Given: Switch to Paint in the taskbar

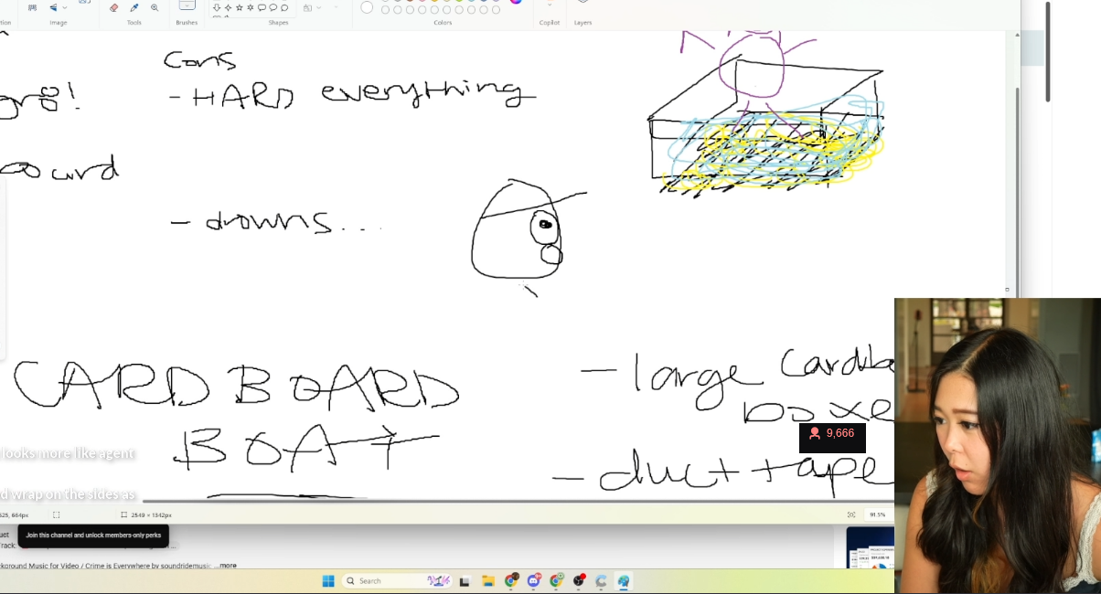Looking at the screenshot, I should coord(624,581).
